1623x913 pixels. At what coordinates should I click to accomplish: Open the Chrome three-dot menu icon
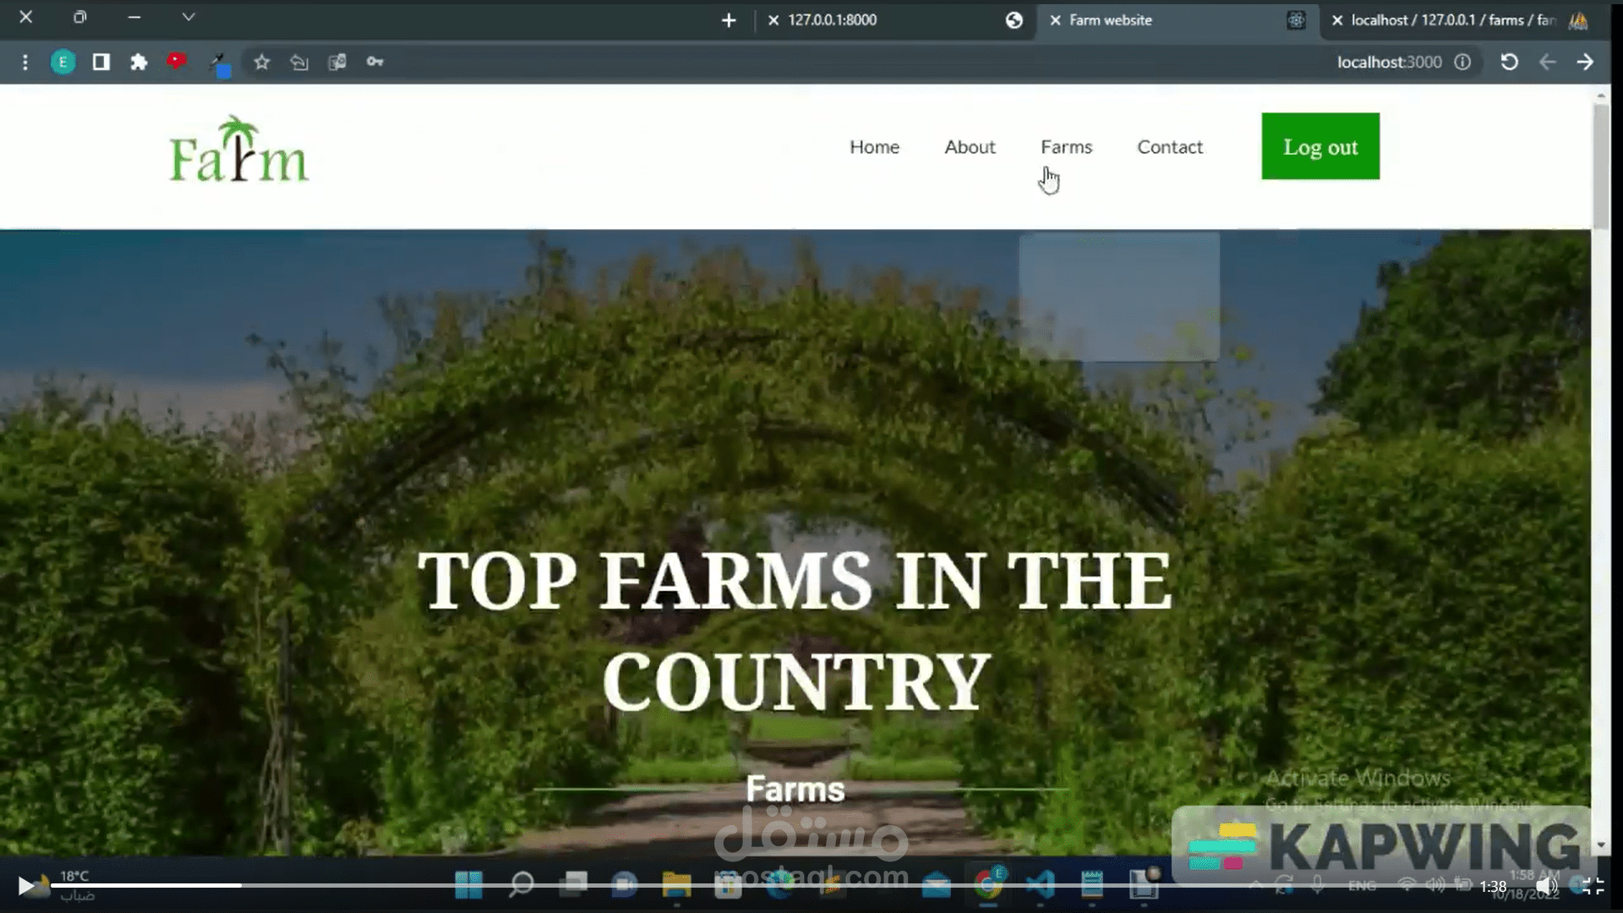[x=25, y=62]
